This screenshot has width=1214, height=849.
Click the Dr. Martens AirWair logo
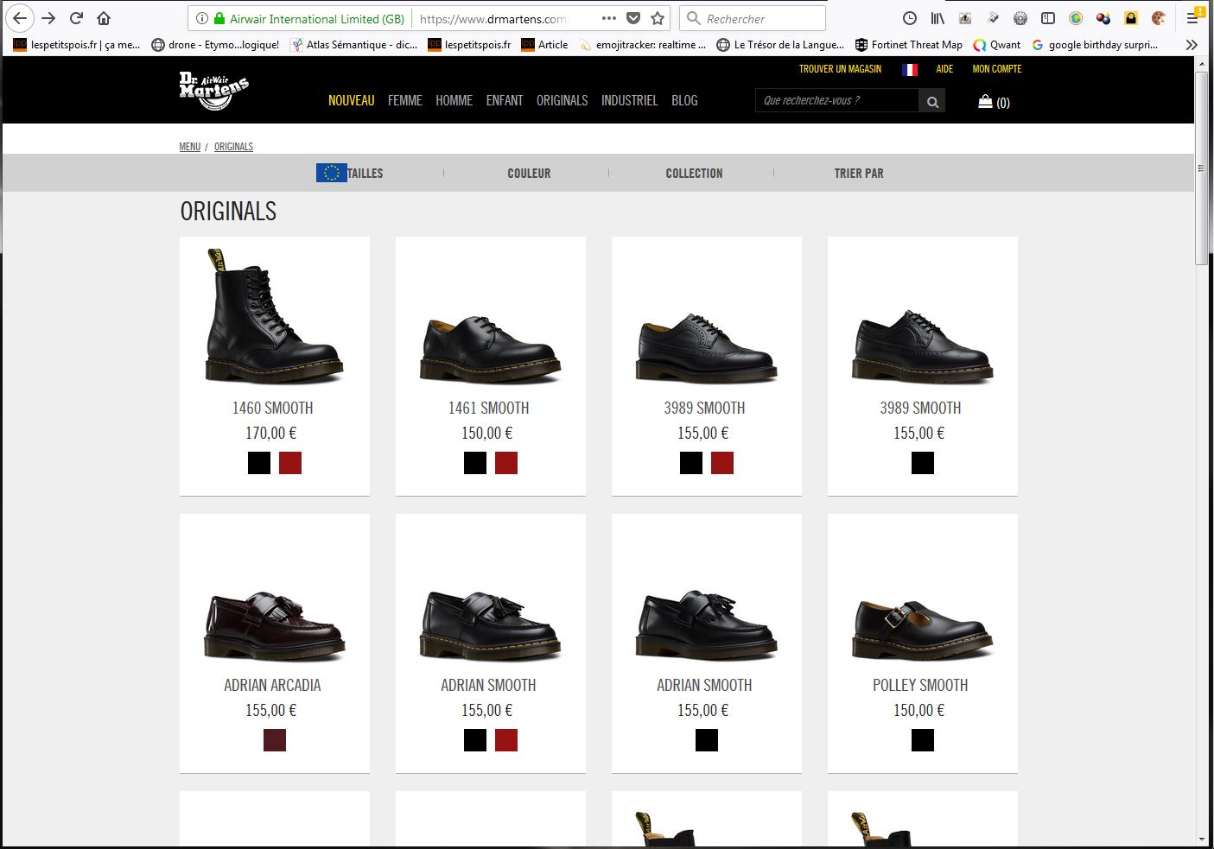[x=213, y=91]
